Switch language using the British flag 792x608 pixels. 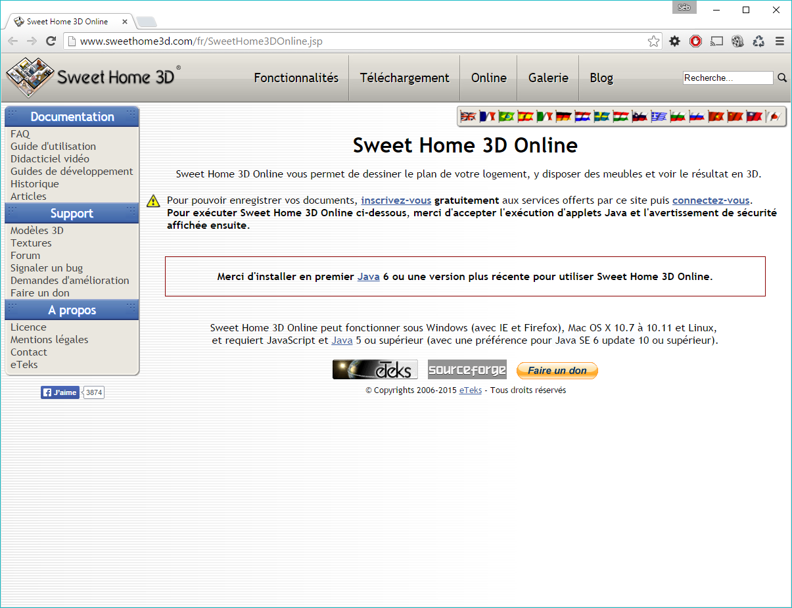point(468,116)
